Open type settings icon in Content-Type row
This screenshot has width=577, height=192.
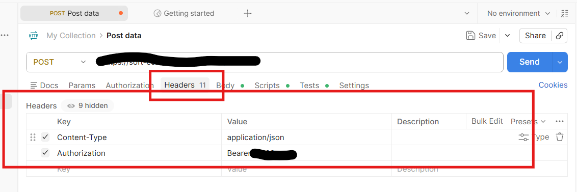pos(523,137)
